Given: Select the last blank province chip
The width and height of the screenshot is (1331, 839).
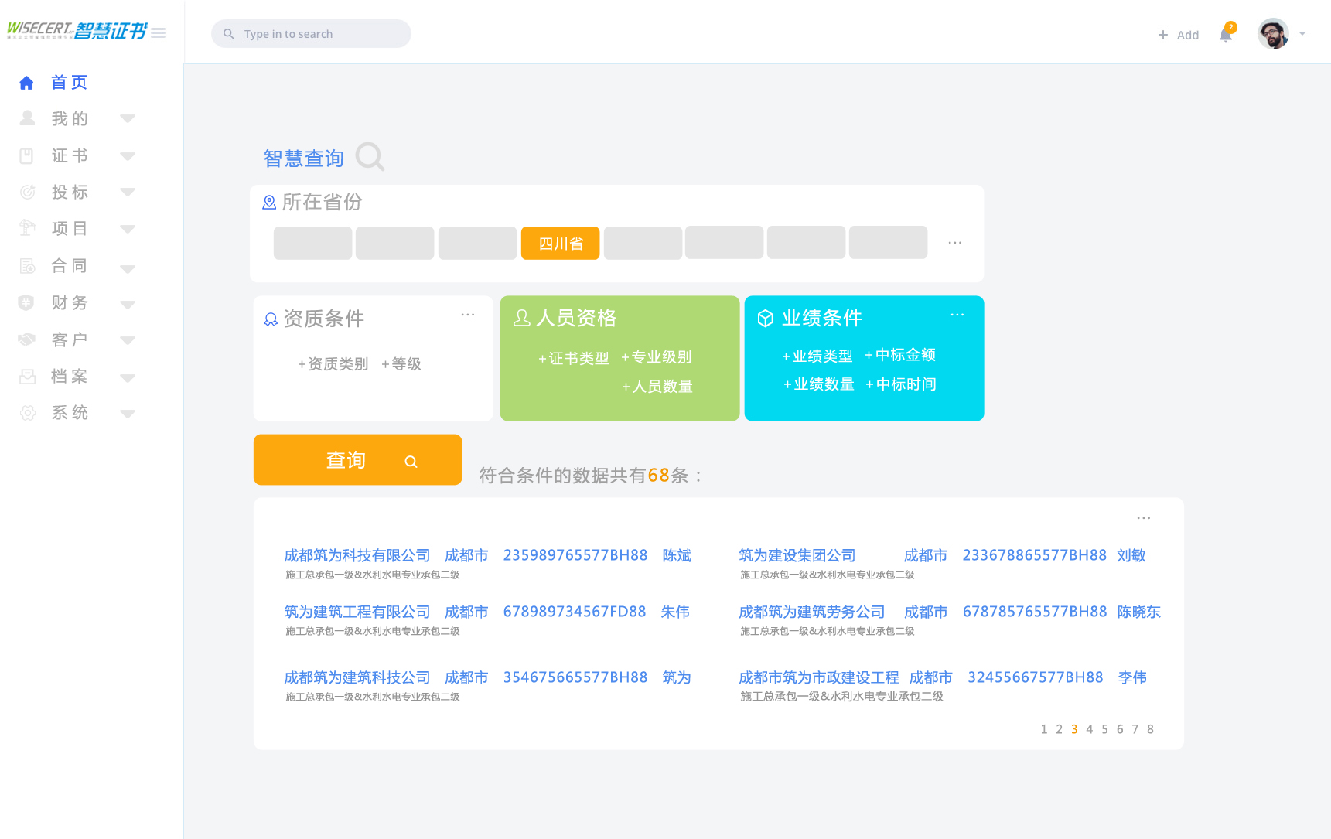Looking at the screenshot, I should pyautogui.click(x=889, y=243).
